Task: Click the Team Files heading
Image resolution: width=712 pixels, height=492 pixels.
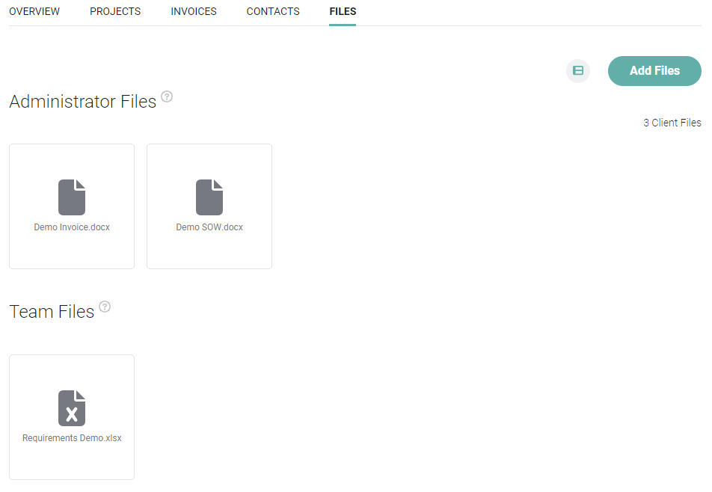Action: pyautogui.click(x=52, y=312)
